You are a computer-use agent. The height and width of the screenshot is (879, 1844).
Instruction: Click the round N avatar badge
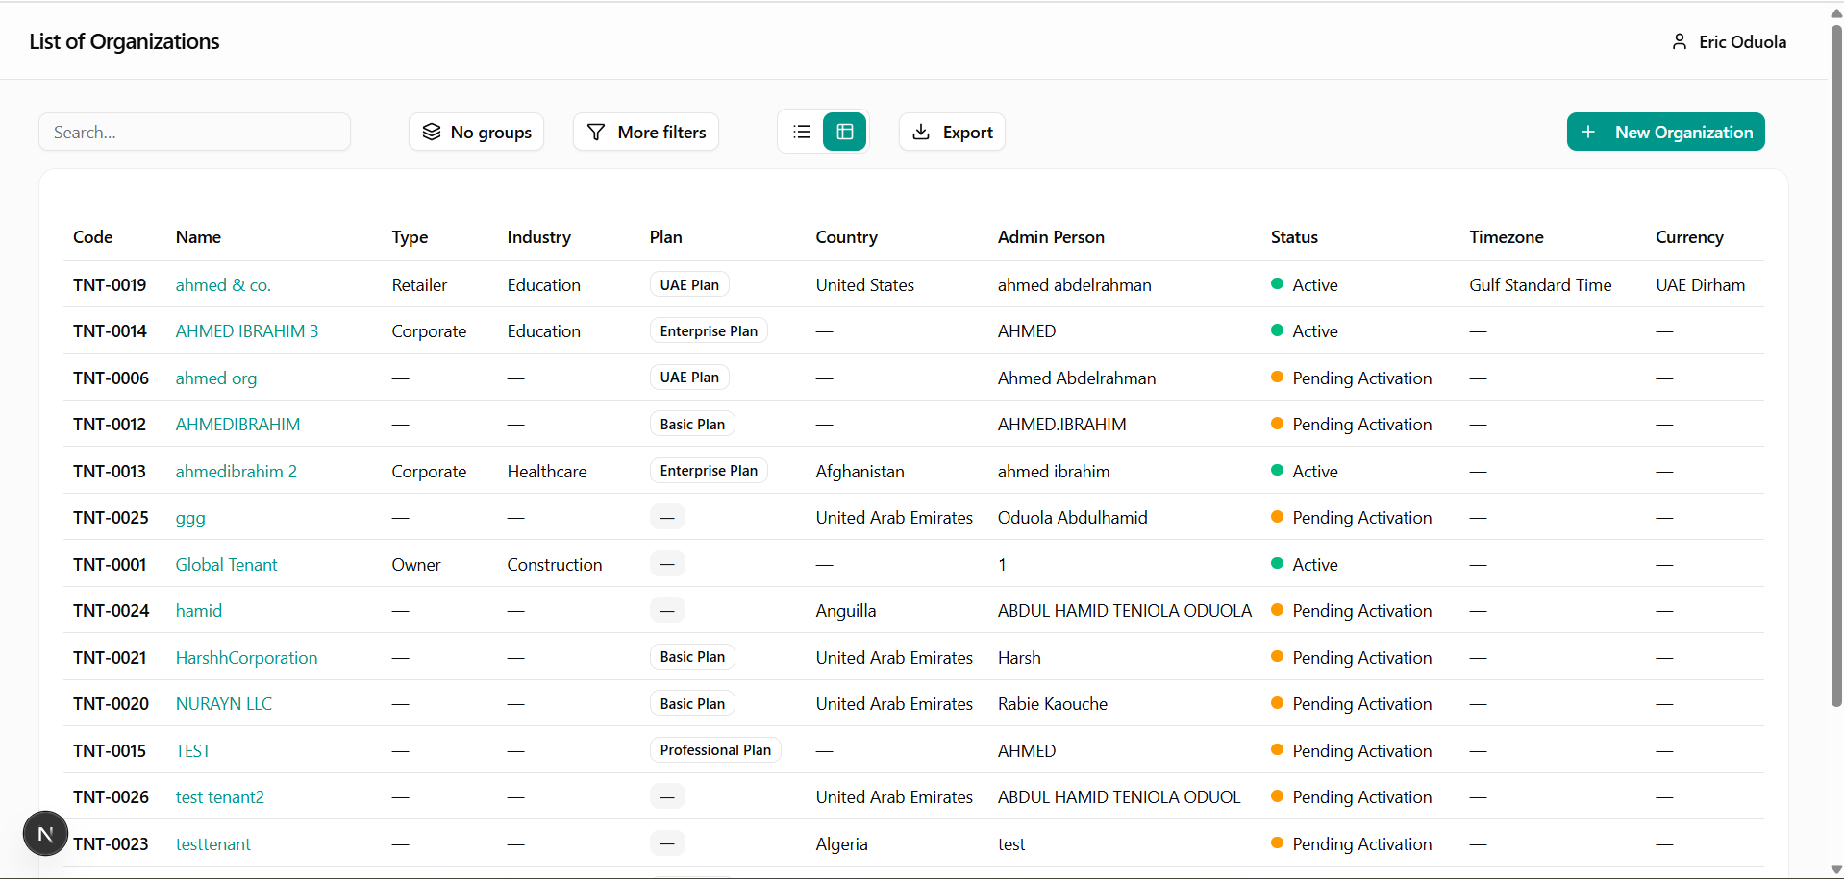[45, 834]
